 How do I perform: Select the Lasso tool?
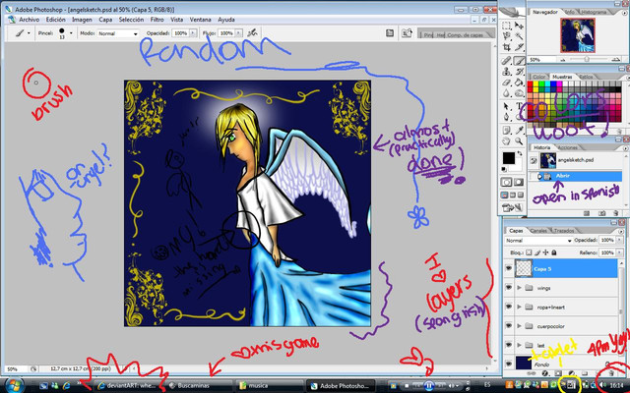point(506,36)
